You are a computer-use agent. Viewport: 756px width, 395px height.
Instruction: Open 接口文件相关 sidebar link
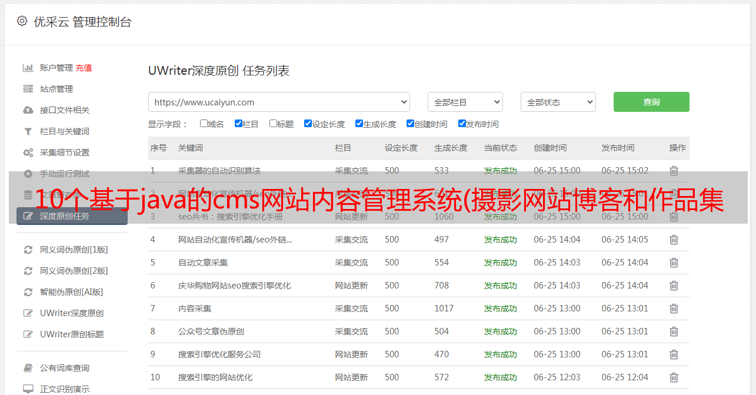click(x=65, y=110)
